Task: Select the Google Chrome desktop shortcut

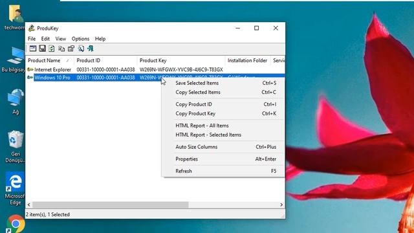Action: pos(16,224)
